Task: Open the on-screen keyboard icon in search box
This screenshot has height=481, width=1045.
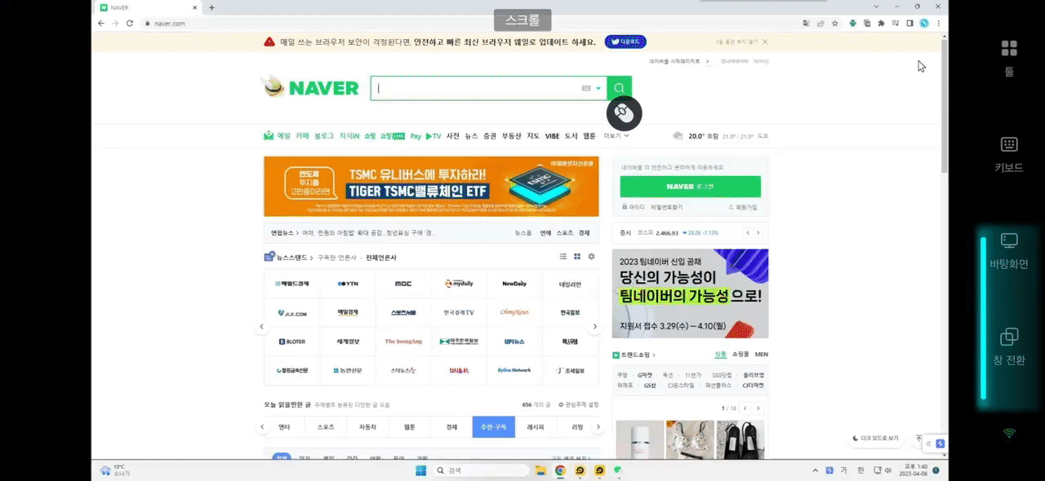Action: [x=585, y=88]
